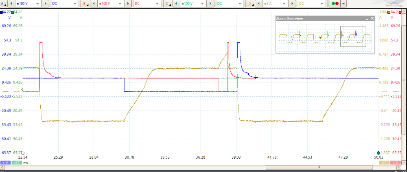Viewport: 407px width, 172px height.
Task: Increase Channel D range with right arrow
Action: coord(293,3)
